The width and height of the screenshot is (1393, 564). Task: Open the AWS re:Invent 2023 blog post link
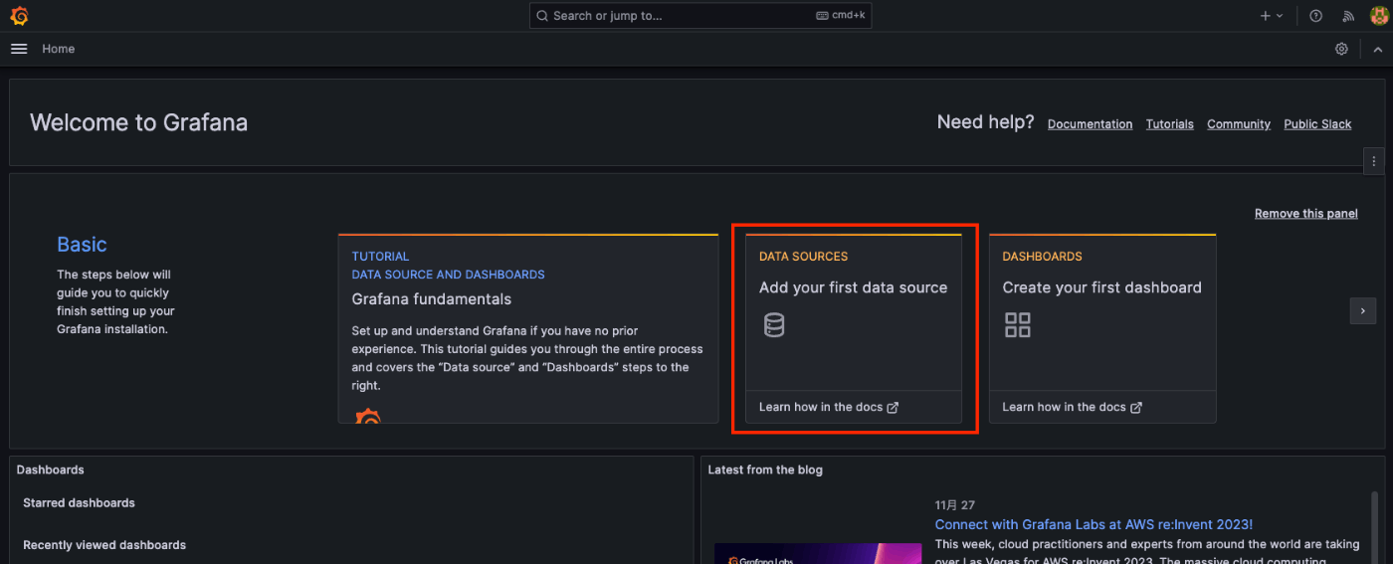(1094, 524)
